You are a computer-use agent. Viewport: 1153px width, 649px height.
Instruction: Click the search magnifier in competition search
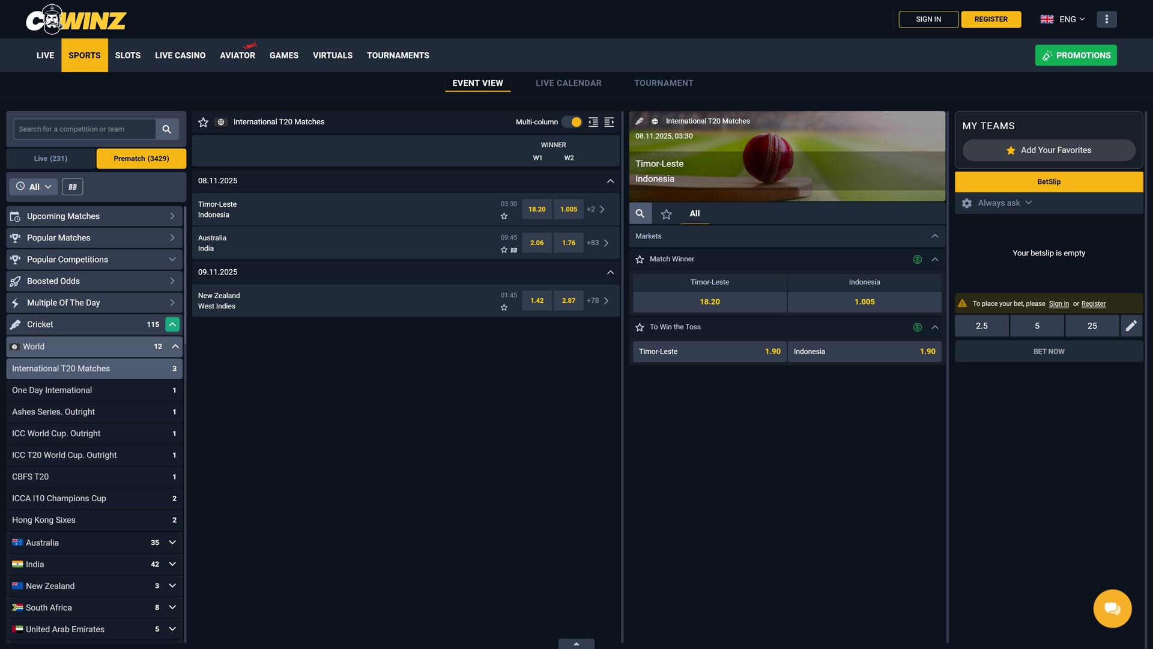[167, 129]
